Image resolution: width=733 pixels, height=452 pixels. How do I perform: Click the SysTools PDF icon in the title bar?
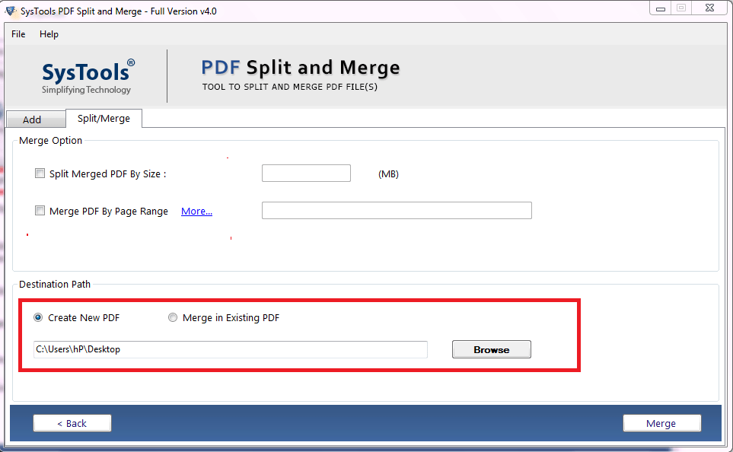click(11, 8)
